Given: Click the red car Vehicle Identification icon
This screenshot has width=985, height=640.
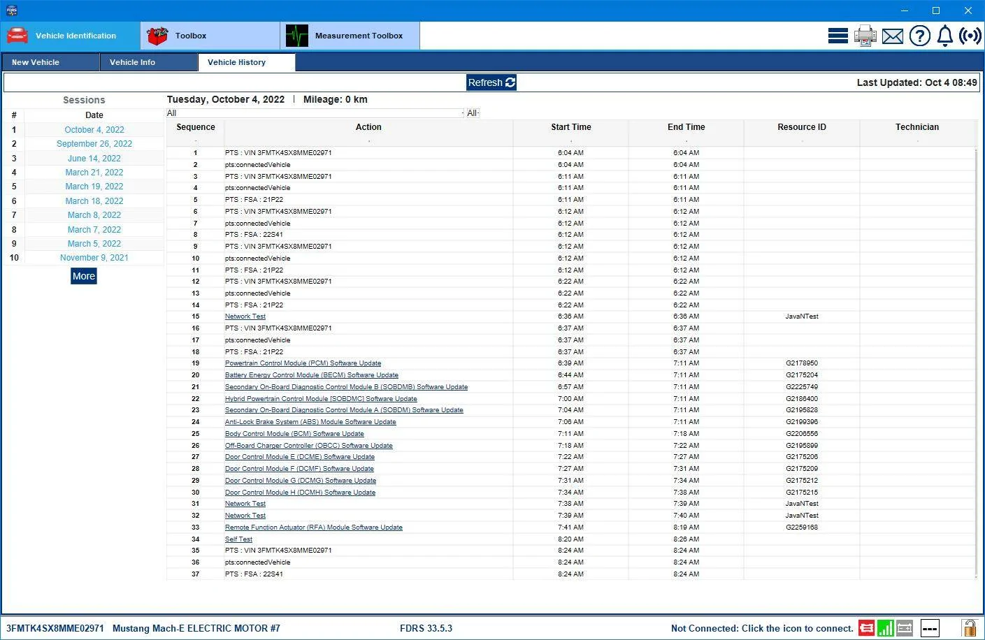Looking at the screenshot, I should click(17, 35).
